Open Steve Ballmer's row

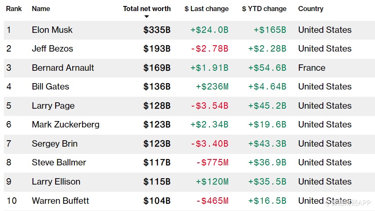(x=59, y=162)
